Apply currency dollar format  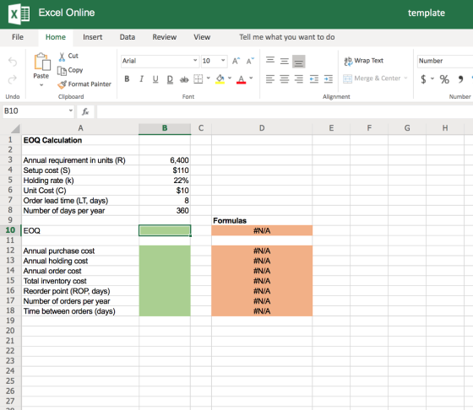coord(423,79)
